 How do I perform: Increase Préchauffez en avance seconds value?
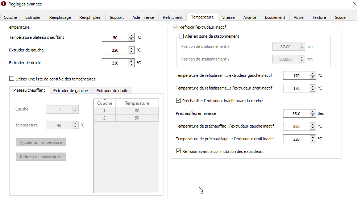click(313, 112)
